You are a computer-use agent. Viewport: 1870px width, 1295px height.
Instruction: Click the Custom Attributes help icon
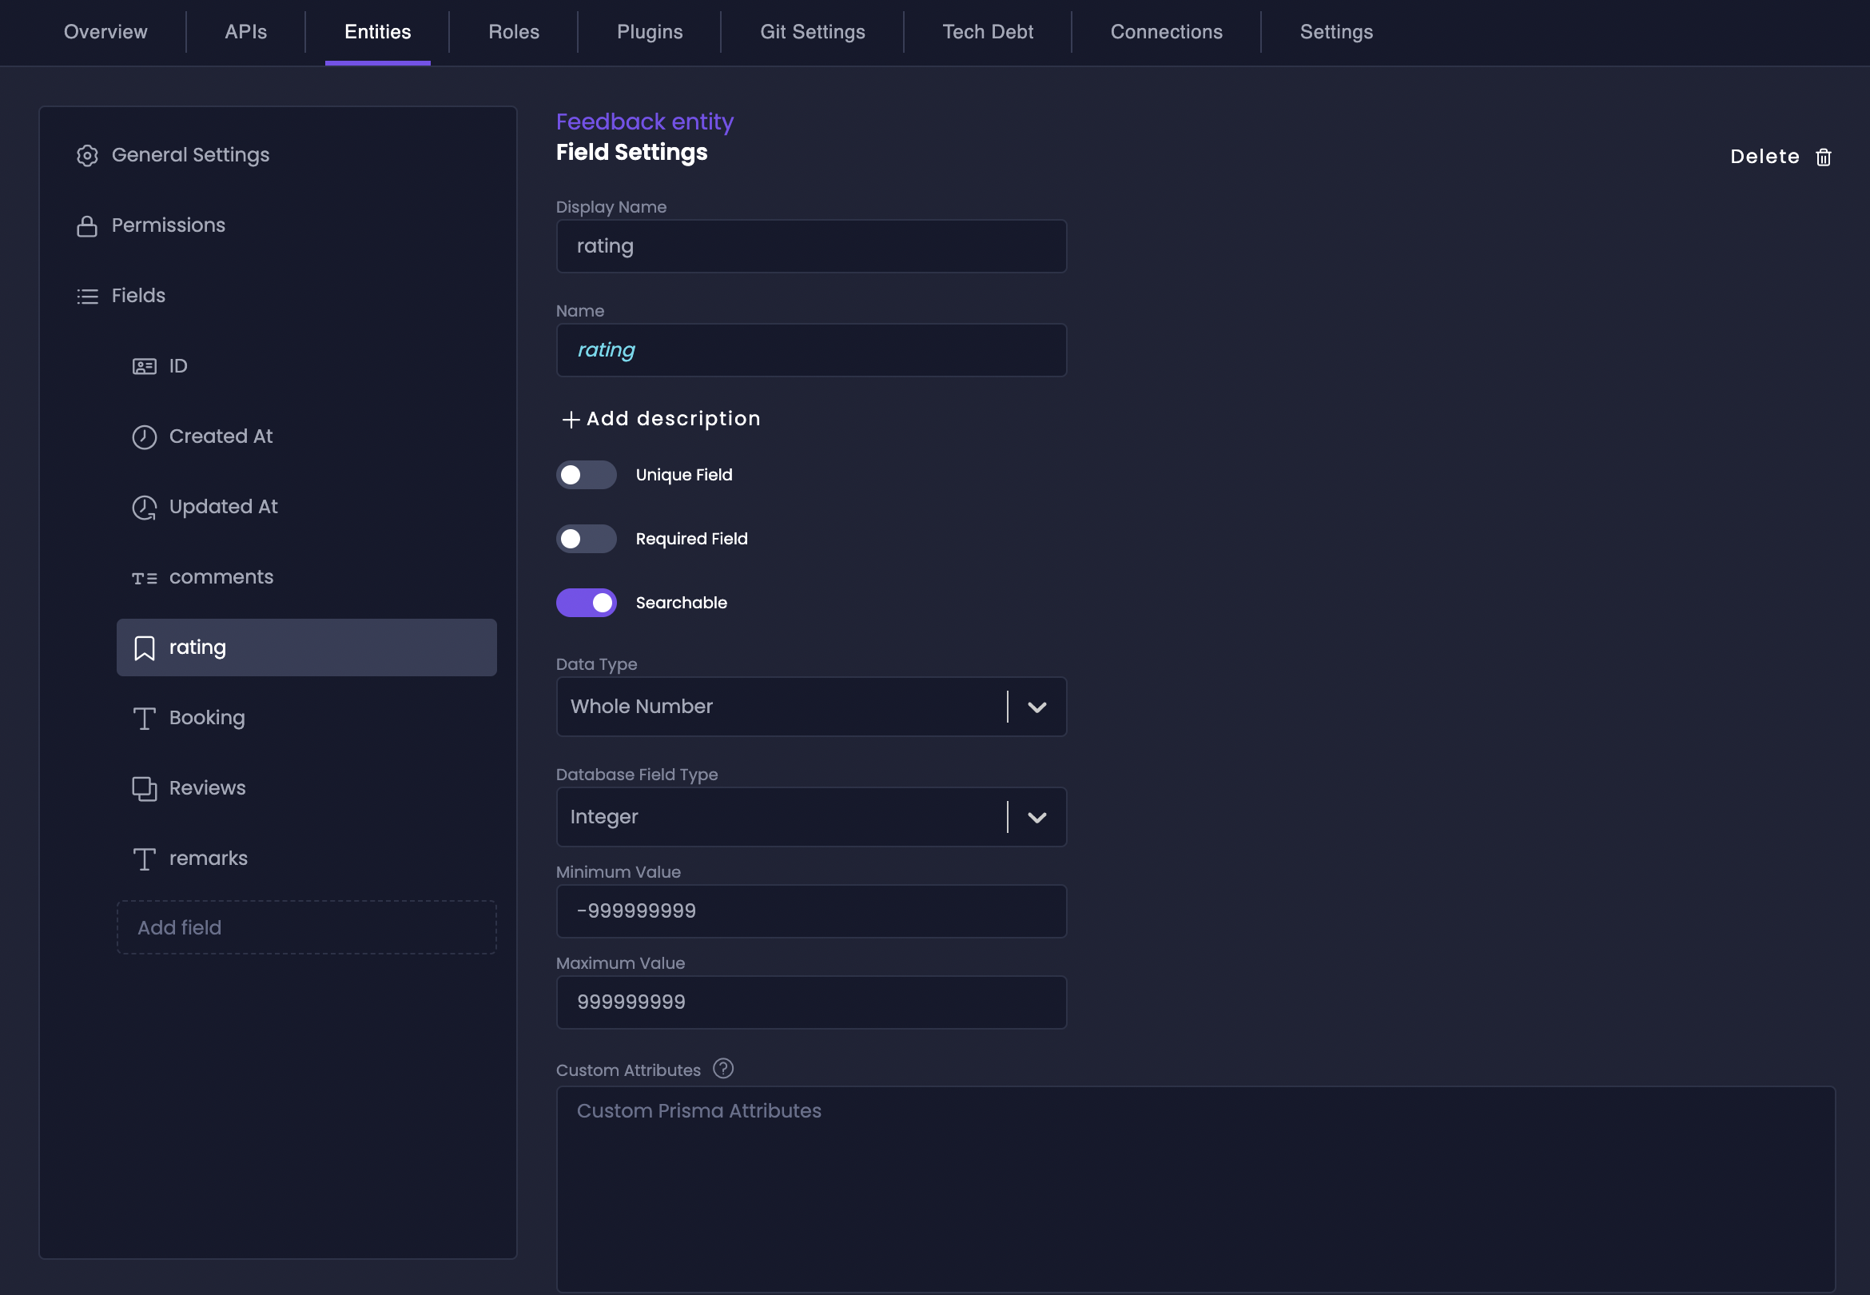(722, 1069)
